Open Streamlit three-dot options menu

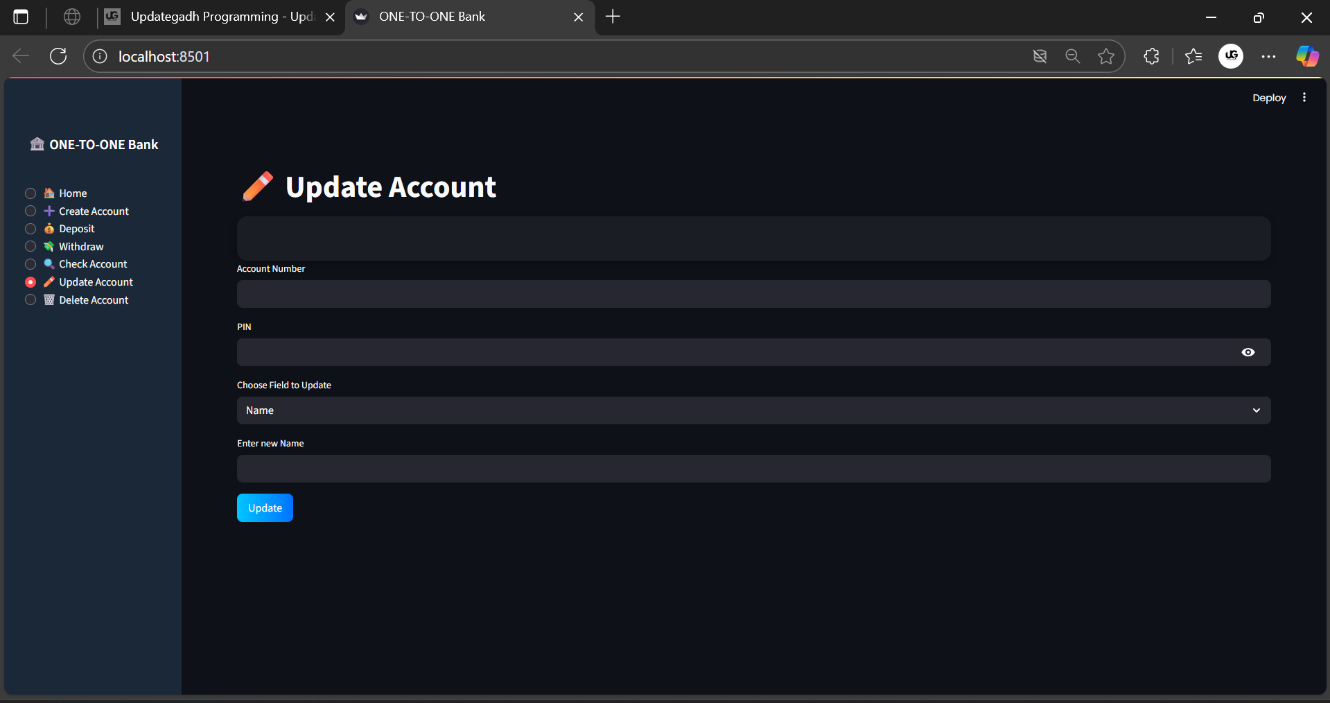coord(1304,98)
